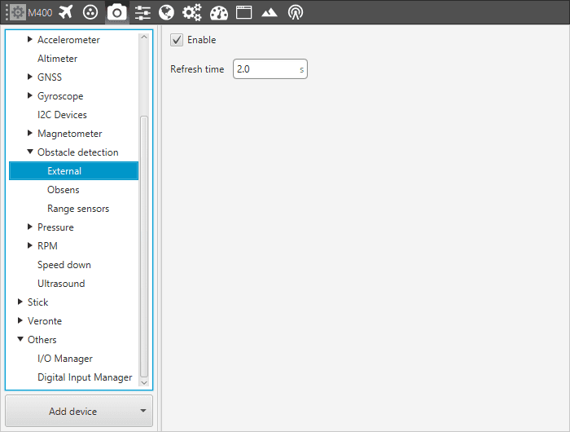
Task: Expand the Pressure tree node
Action: point(30,227)
